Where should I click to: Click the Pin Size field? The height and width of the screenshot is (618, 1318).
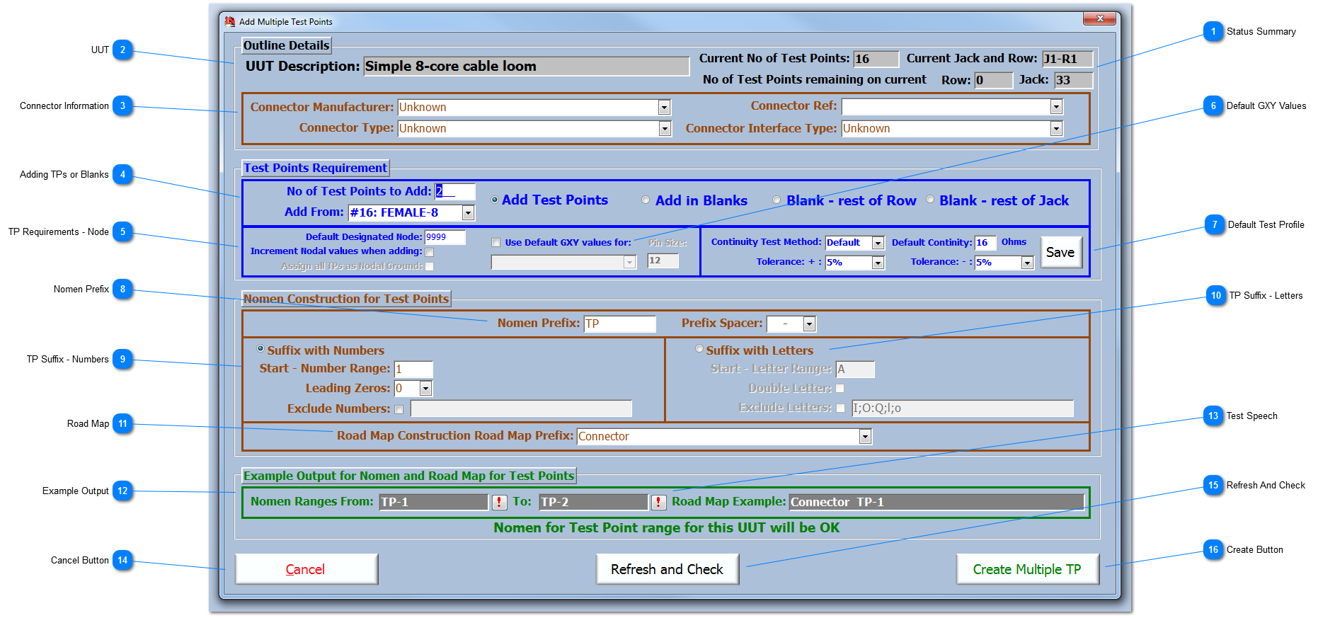[x=663, y=261]
